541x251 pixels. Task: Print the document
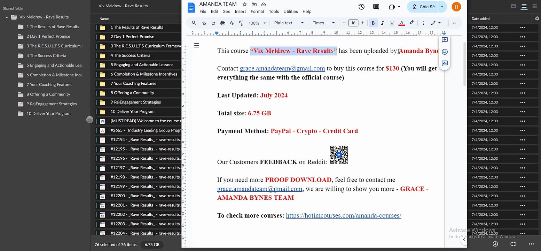point(223,23)
